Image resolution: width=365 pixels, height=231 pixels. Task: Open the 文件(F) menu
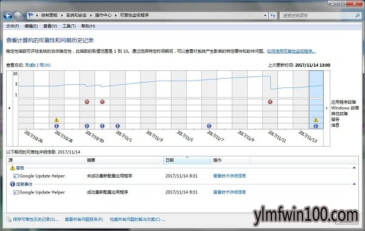(x=12, y=26)
